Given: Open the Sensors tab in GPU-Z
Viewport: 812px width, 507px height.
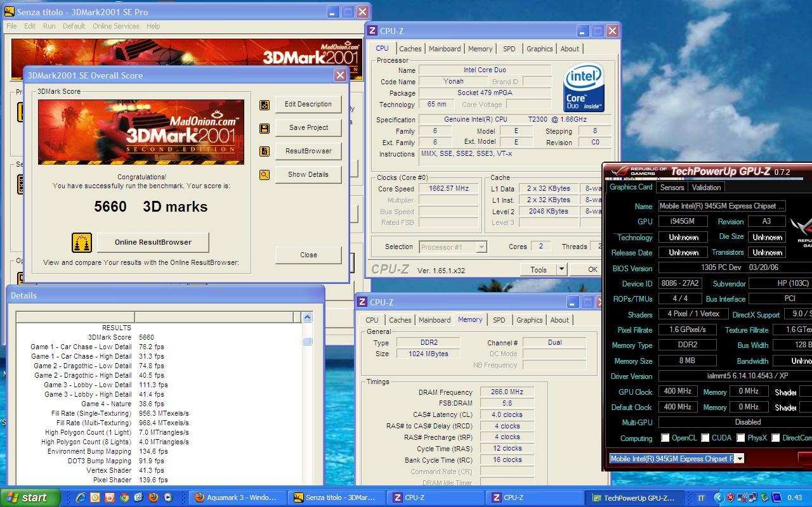Looking at the screenshot, I should point(672,188).
